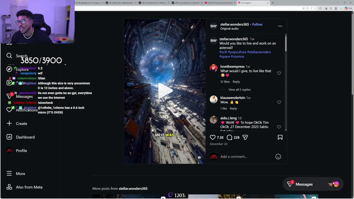Switch to the La Confianza en el Arte tab
This screenshot has width=354, height=199.
point(187,3)
